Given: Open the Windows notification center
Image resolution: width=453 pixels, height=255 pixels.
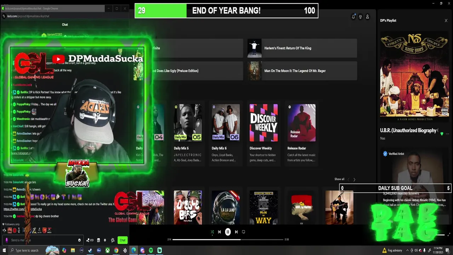Looking at the screenshot, I should coord(447,250).
